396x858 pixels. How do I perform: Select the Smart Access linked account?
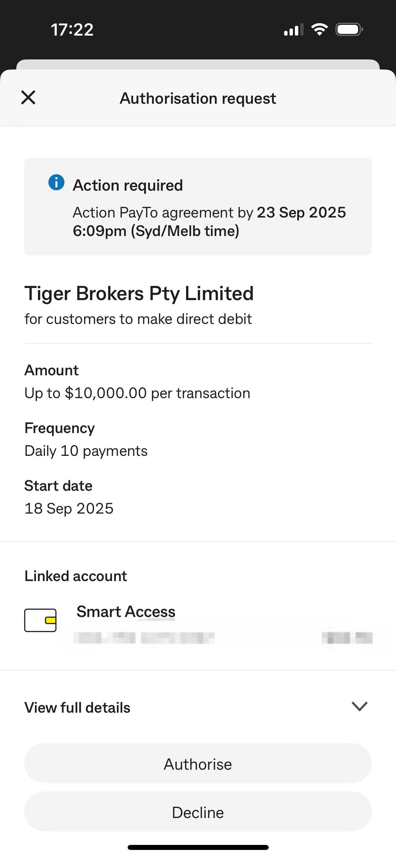click(126, 612)
